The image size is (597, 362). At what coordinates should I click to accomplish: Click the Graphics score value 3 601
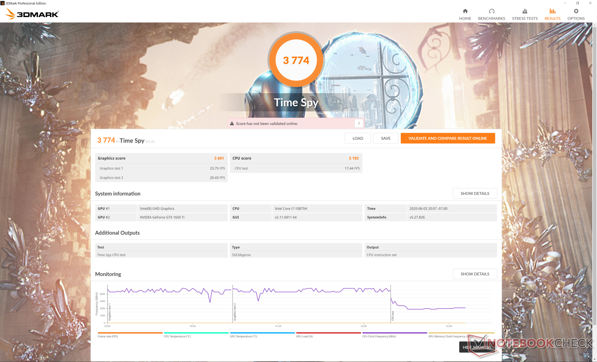219,158
